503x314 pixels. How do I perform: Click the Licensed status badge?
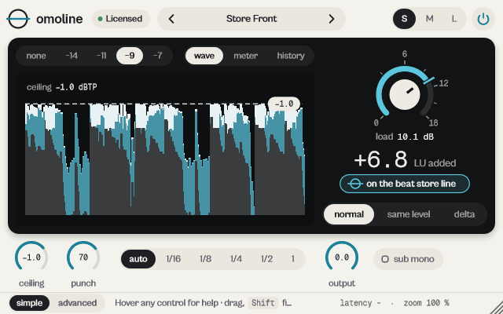121,19
